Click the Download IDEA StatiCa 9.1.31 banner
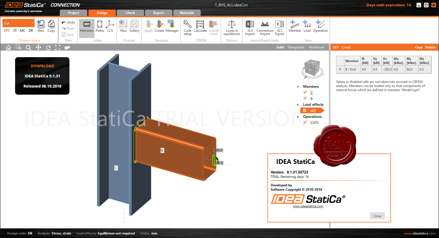The height and width of the screenshot is (238, 439). (42, 76)
